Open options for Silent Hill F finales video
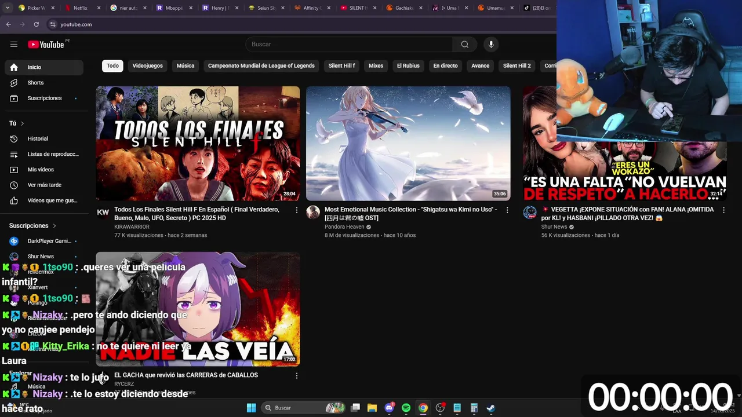The height and width of the screenshot is (417, 742). coord(297,210)
